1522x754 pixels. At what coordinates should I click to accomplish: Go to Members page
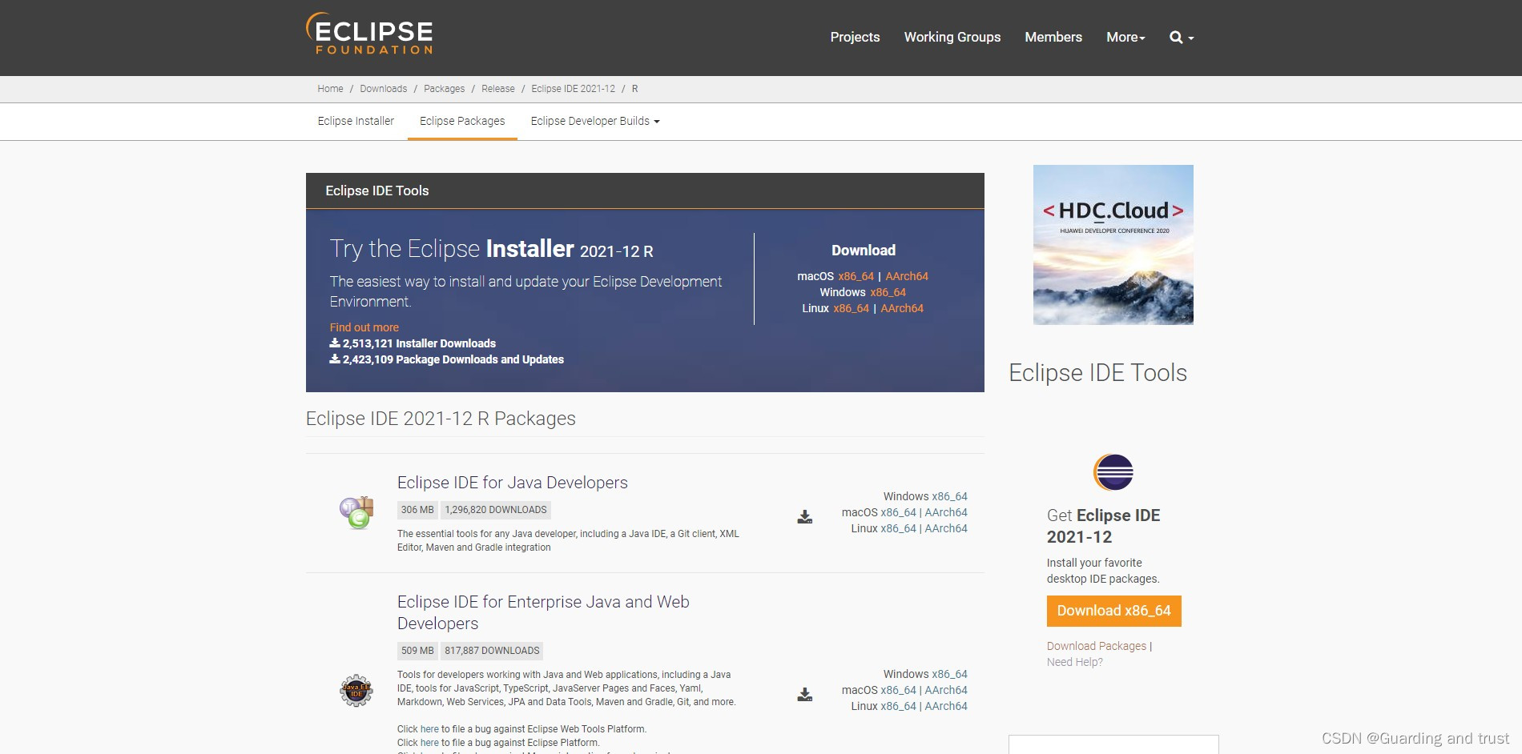click(x=1053, y=38)
